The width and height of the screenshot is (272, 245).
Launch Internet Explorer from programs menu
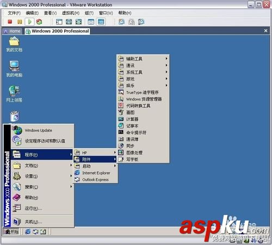[95, 173]
